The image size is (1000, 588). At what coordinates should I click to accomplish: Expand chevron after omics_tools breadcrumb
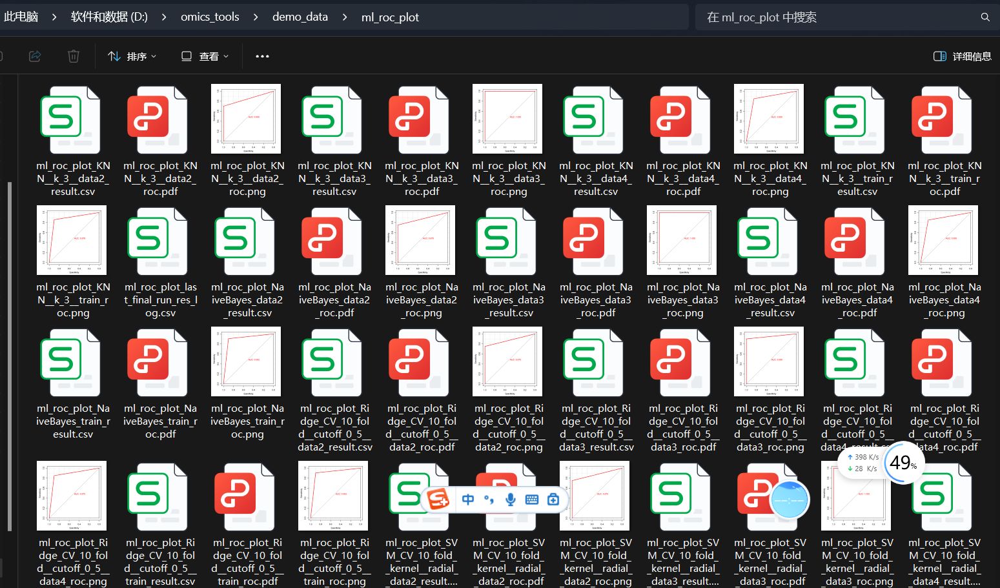pos(256,17)
